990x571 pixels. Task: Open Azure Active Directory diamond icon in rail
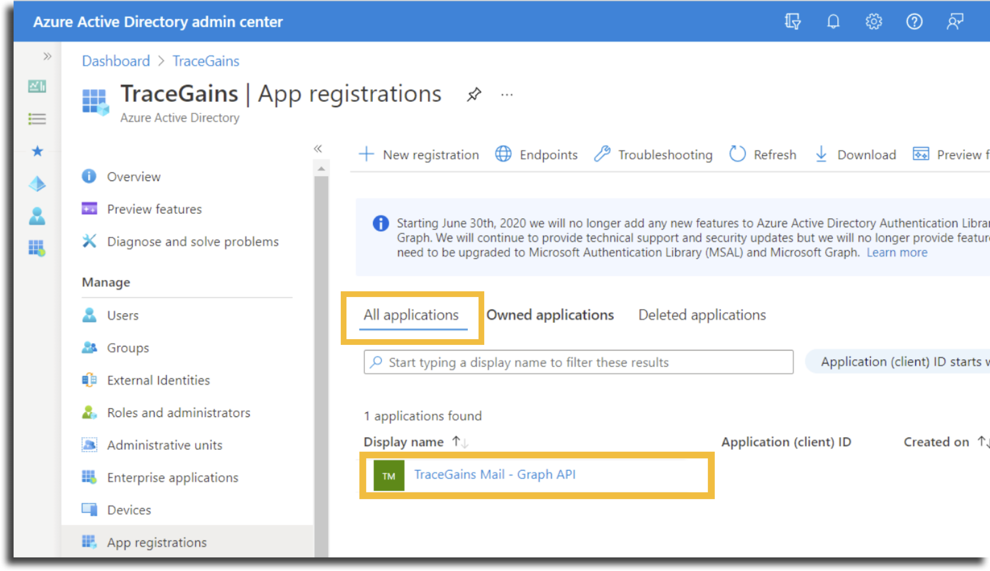[x=37, y=184]
